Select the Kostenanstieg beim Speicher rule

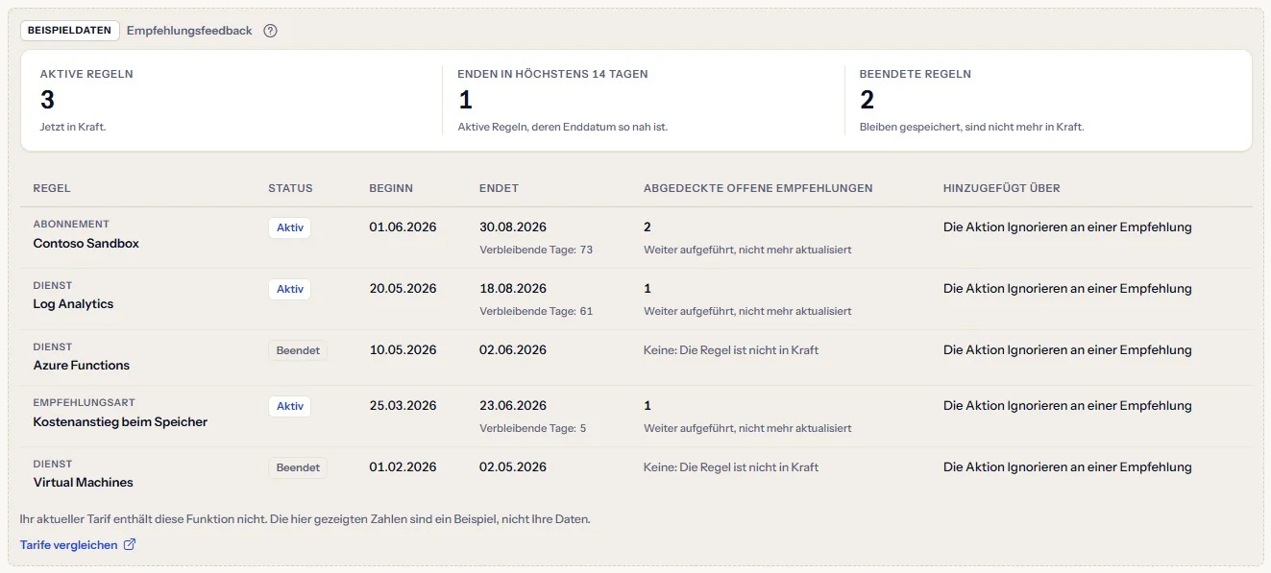pyautogui.click(x=120, y=422)
